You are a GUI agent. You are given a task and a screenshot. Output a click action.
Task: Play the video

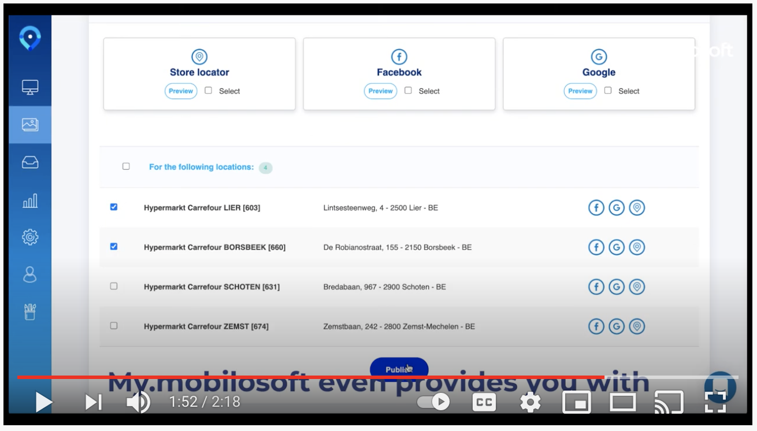point(43,402)
